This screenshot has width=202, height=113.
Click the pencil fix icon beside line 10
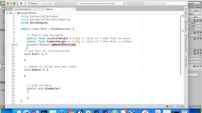tap(16, 45)
